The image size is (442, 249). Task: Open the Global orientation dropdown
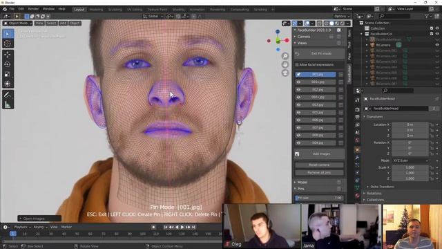[x=153, y=17]
